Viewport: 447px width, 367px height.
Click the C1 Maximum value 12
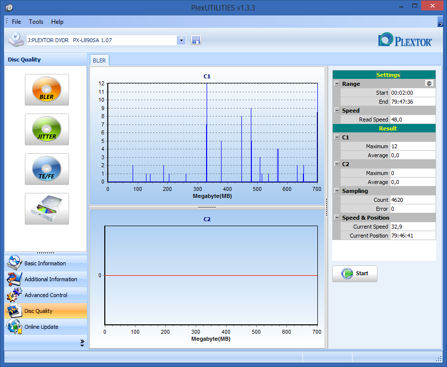pyautogui.click(x=413, y=146)
